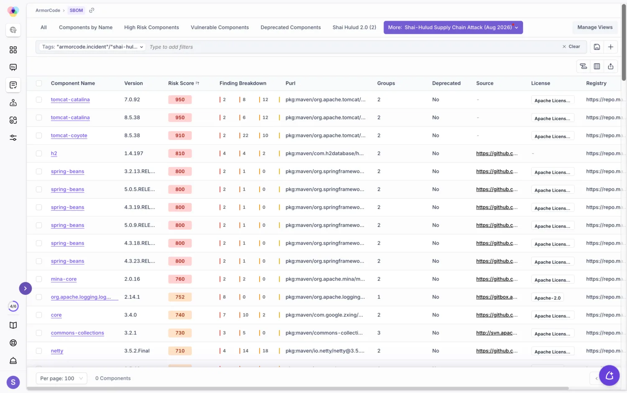Toggle the select-all header checkbox
Image resolution: width=627 pixels, height=393 pixels.
point(39,83)
